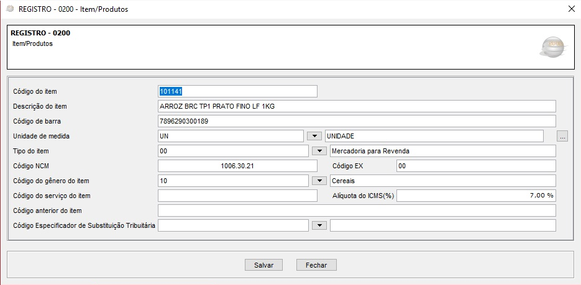Focus the Código NCM field
Viewport: 581px width, 285px height.
pyautogui.click(x=237, y=166)
